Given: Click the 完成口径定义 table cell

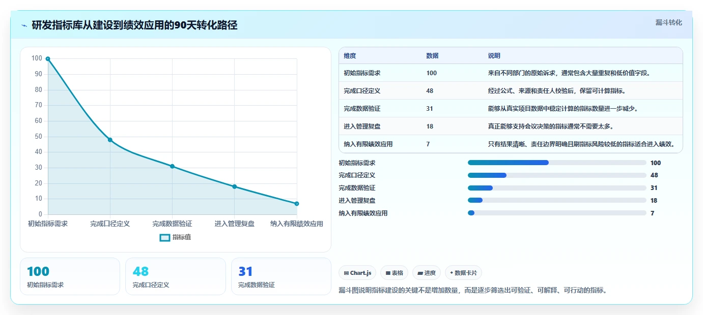Looking at the screenshot, I should pos(362,91).
